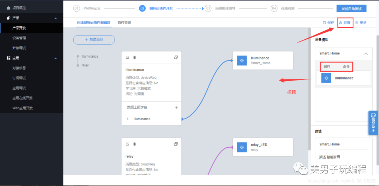Image resolution: width=379 pixels, height=186 pixels.
Task: Click 消息类型: cloudReq text
Action: point(139,164)
